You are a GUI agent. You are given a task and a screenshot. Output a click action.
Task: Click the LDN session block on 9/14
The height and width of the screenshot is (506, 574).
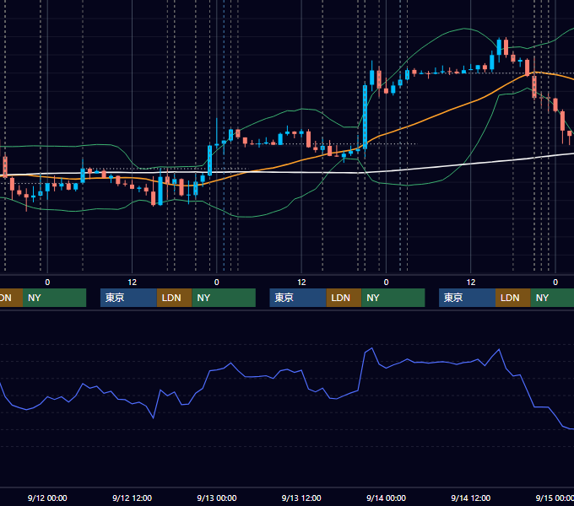[x=513, y=298]
